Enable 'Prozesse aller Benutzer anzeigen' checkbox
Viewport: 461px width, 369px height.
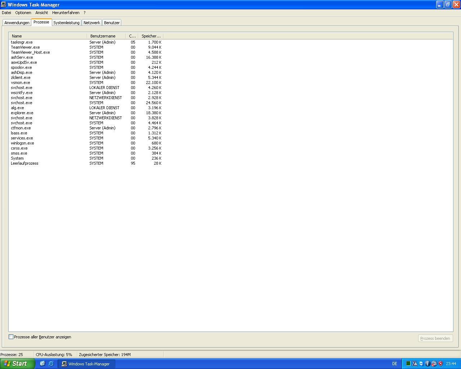coord(11,337)
